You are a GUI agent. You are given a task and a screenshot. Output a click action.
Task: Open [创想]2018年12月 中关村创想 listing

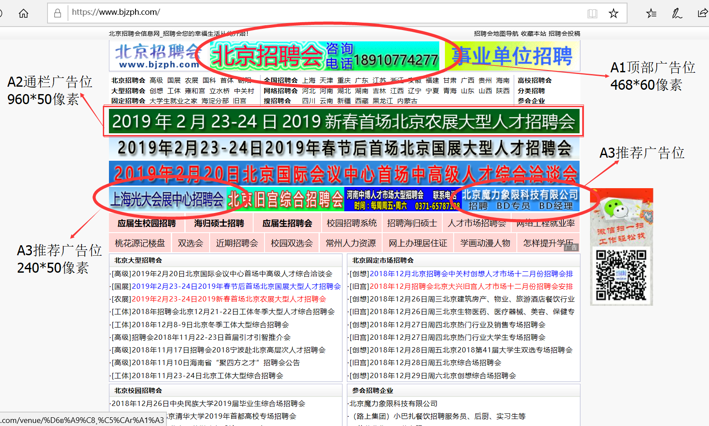(x=461, y=274)
